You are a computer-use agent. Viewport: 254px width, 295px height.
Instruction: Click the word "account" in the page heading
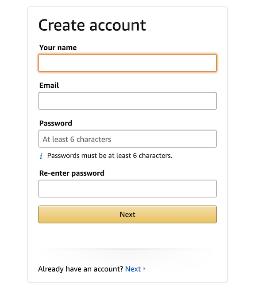coord(118,26)
